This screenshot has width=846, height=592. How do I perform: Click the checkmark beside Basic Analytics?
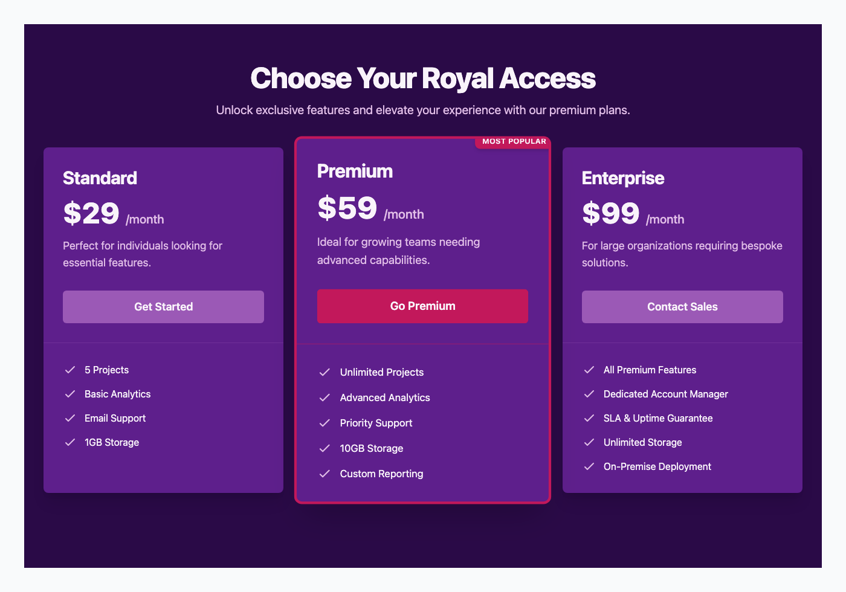tap(69, 394)
